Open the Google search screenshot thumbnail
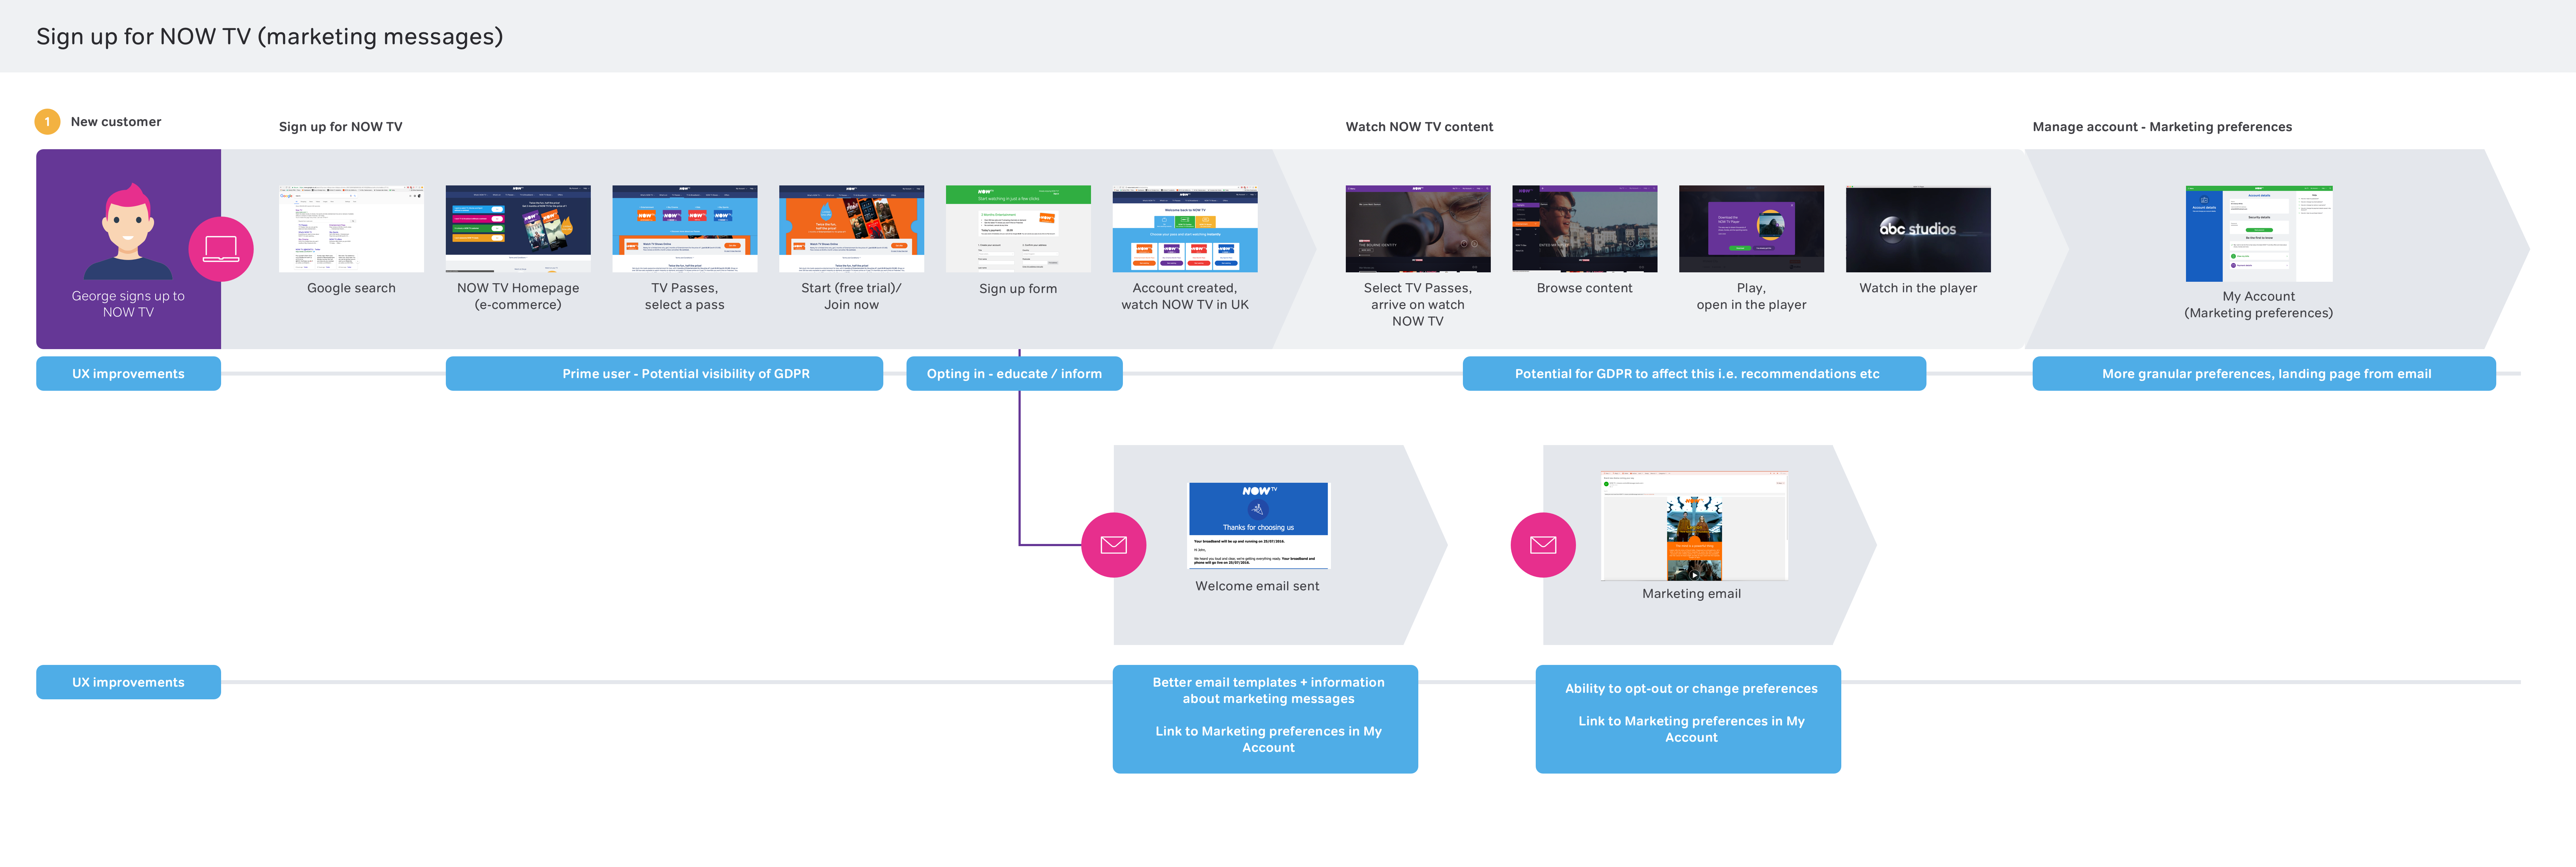 351,229
